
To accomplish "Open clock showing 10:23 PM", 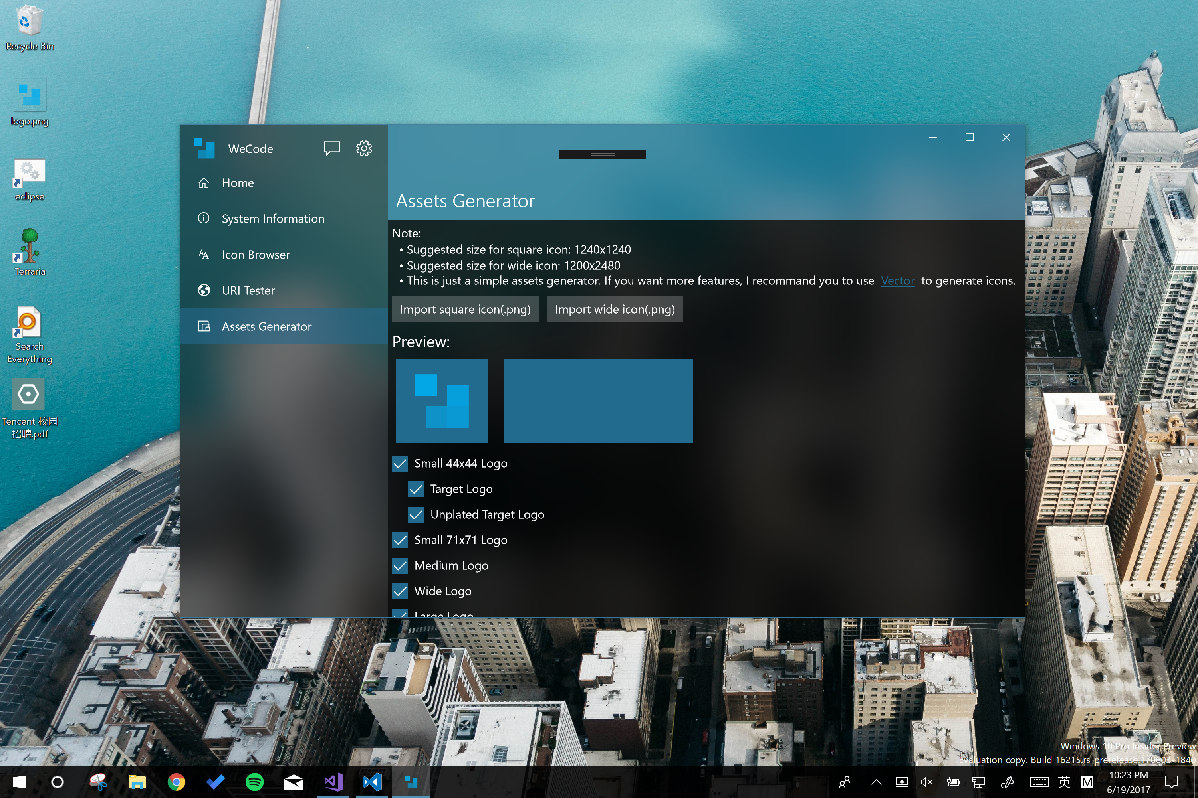I will pyautogui.click(x=1129, y=782).
